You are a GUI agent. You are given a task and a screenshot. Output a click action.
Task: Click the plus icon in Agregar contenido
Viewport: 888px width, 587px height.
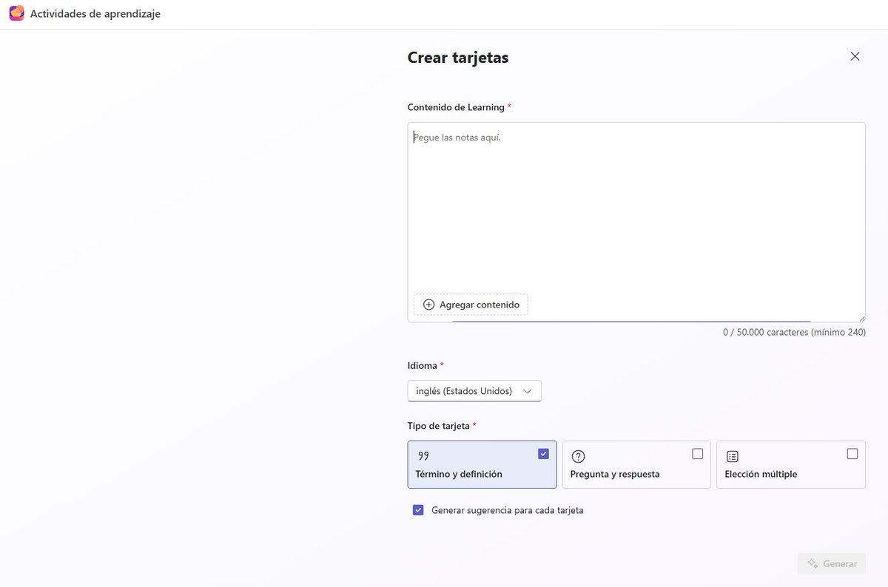tap(428, 305)
